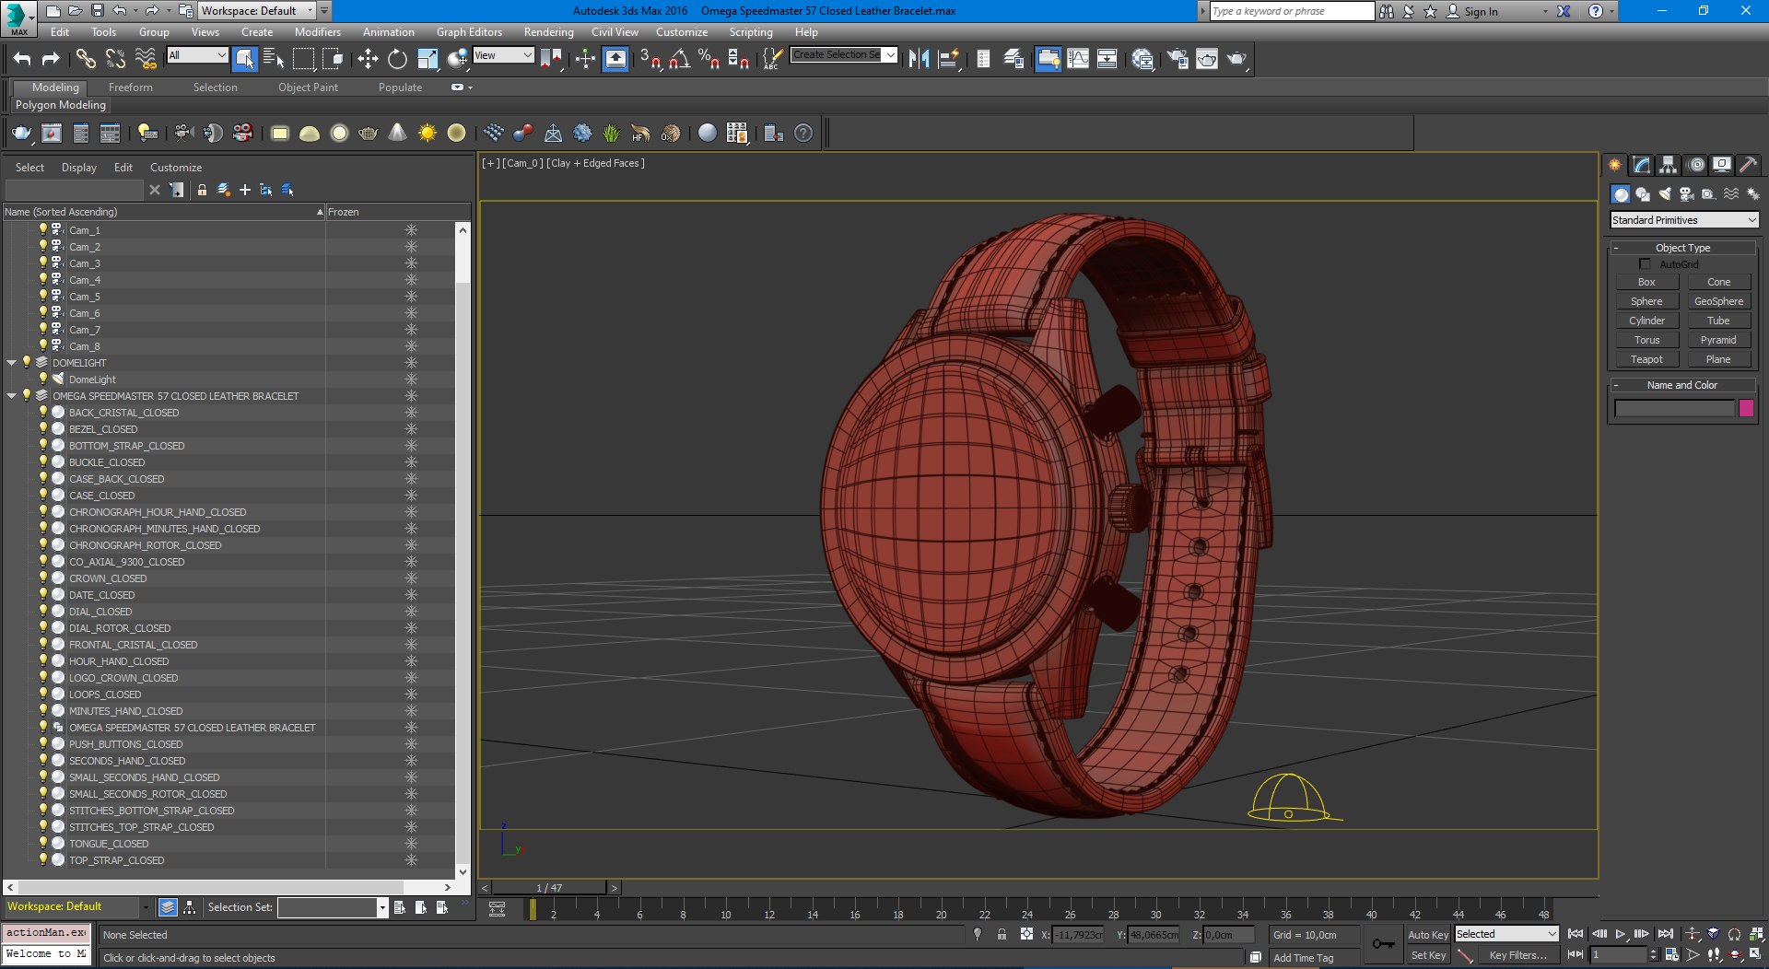Click the Select and Link tool

(x=85, y=59)
